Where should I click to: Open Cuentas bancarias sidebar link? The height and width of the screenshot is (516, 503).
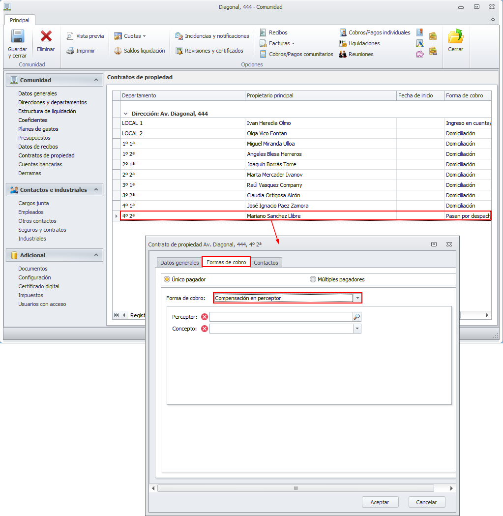(40, 164)
